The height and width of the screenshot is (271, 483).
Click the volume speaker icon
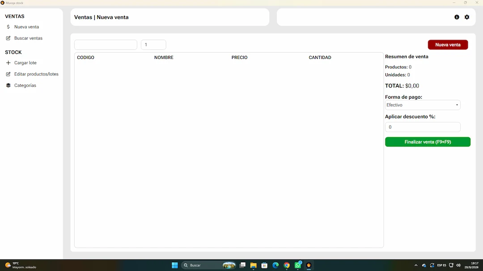click(x=458, y=265)
